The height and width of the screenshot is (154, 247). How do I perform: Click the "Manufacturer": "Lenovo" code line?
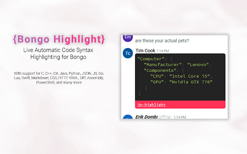click(x=178, y=65)
